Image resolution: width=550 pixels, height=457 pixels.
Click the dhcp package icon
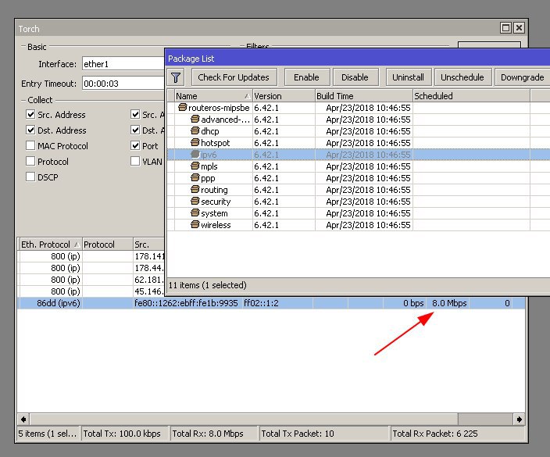click(195, 130)
